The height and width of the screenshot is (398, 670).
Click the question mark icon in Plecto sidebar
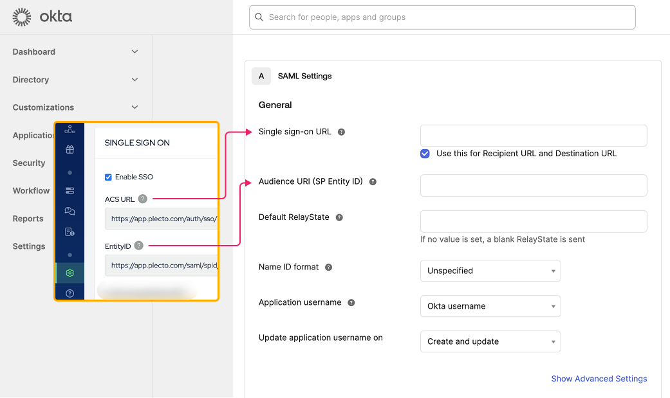[x=70, y=294]
